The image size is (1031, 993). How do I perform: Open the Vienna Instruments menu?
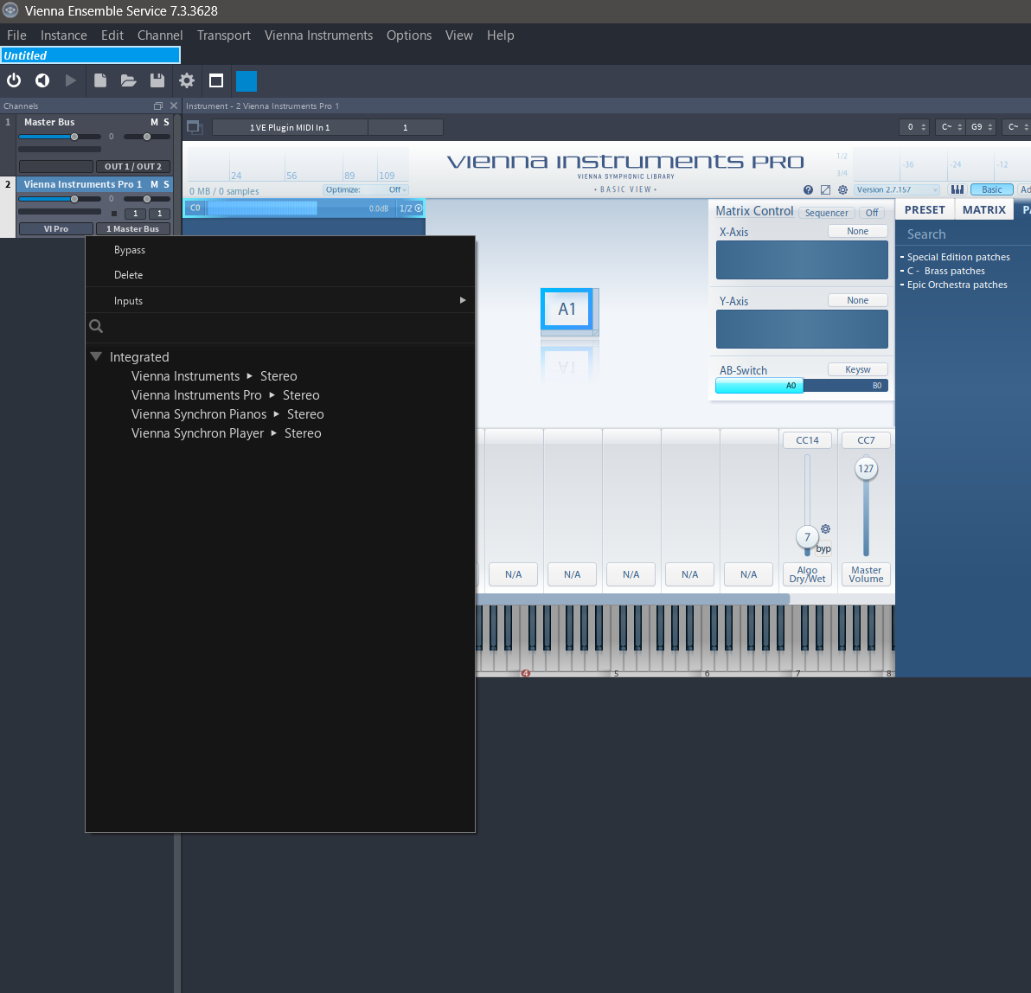318,35
